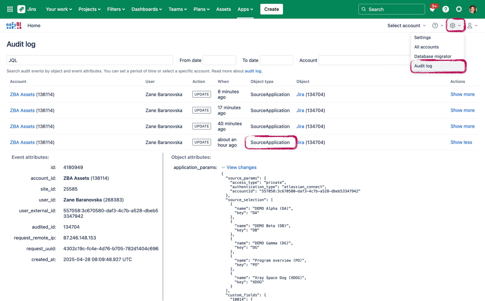Go to eazyBI Home

pos(34,26)
